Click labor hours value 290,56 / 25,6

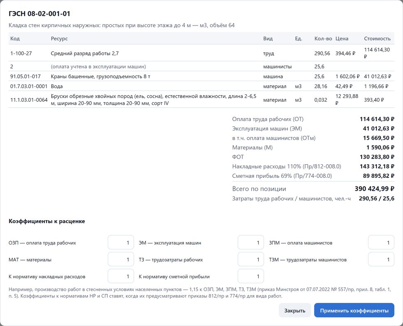click(x=377, y=198)
